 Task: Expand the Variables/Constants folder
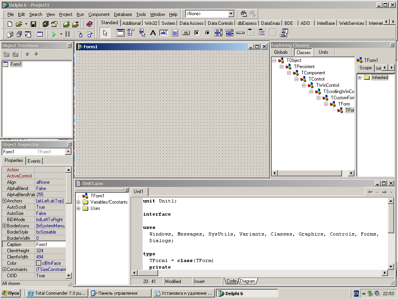[79, 202]
